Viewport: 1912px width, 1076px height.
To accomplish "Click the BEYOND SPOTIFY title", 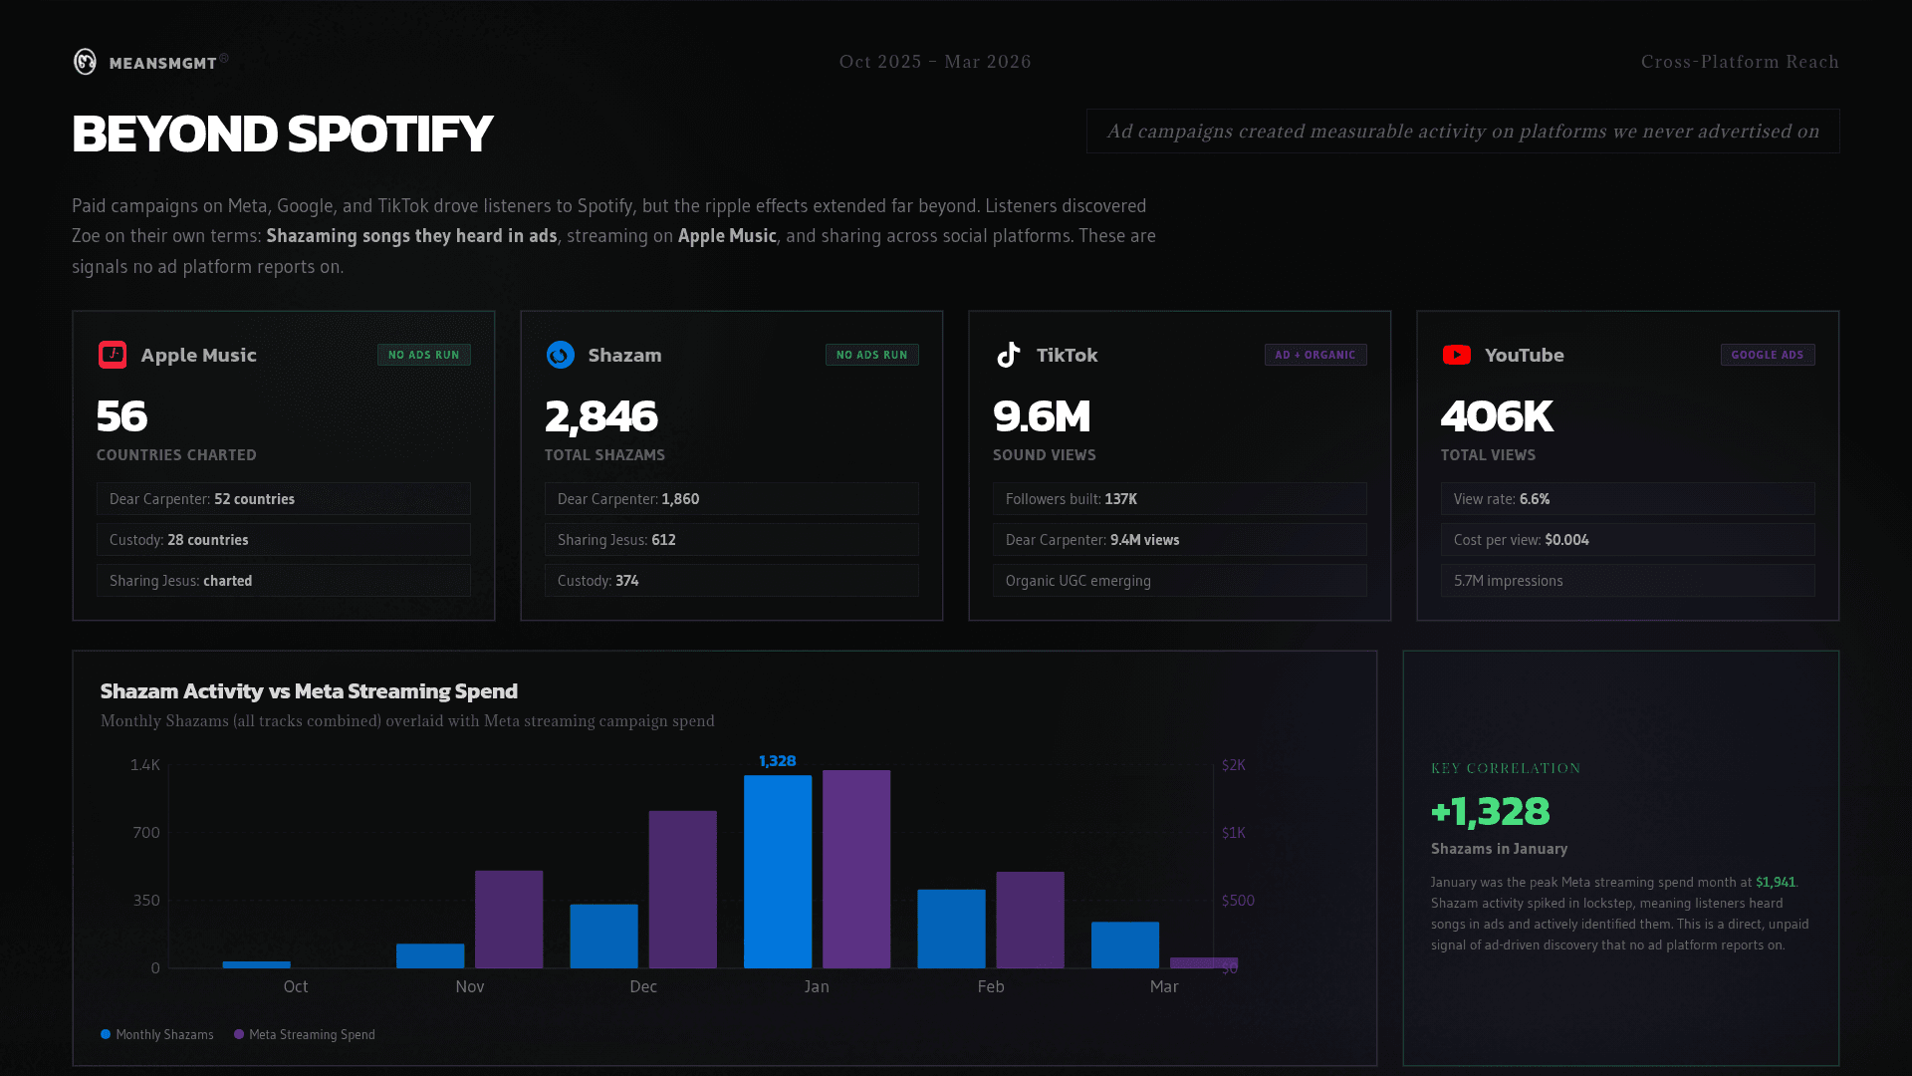I will point(282,134).
